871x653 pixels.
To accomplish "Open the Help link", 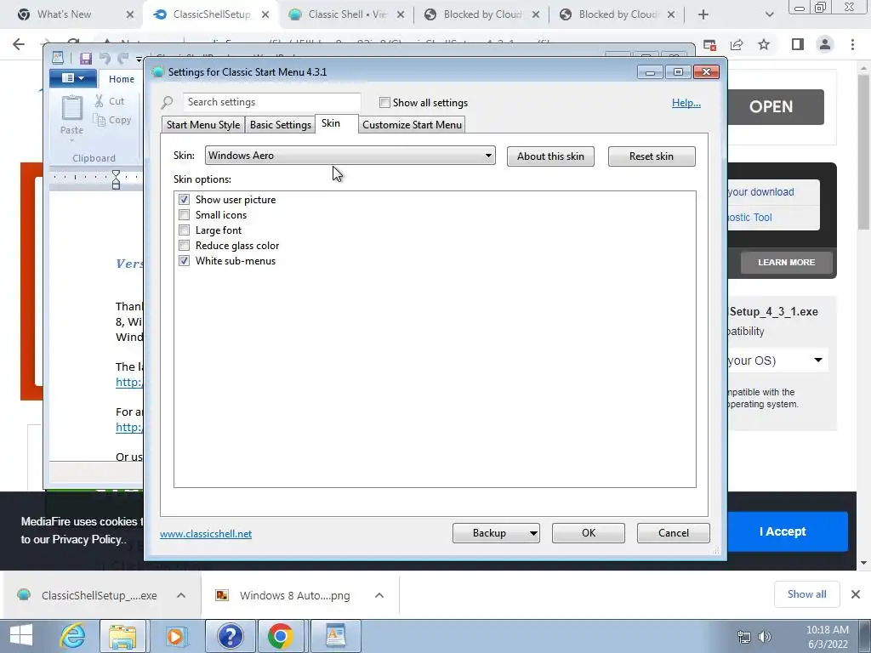I will [686, 103].
